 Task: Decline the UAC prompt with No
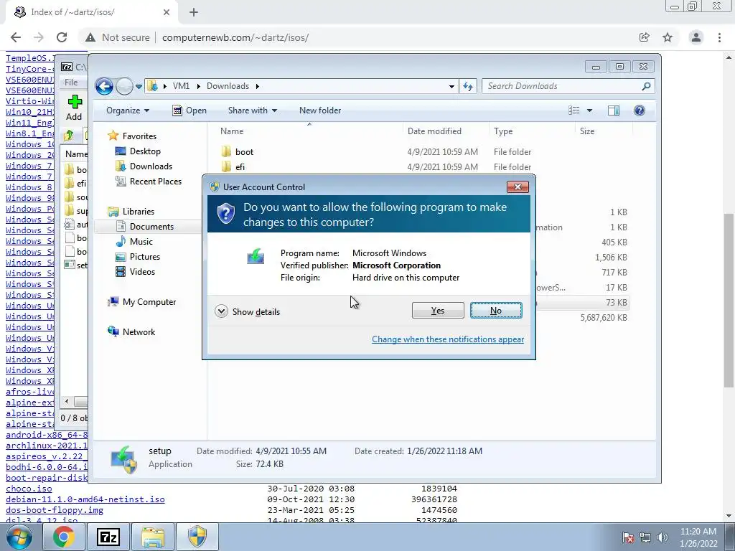coord(496,310)
